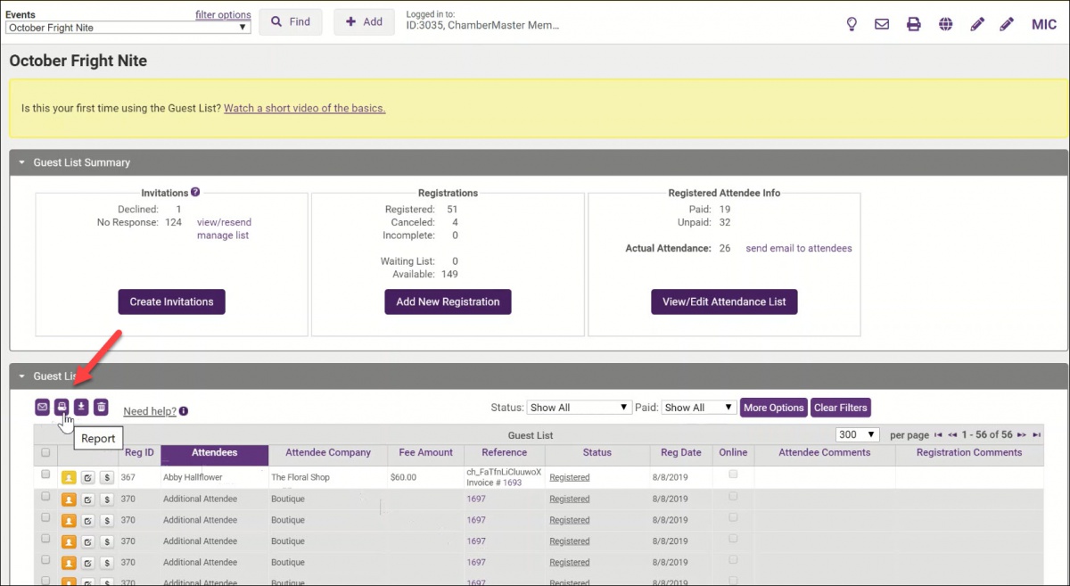Open the lightbulb tips icon in header
The image size is (1070, 586).
point(852,24)
